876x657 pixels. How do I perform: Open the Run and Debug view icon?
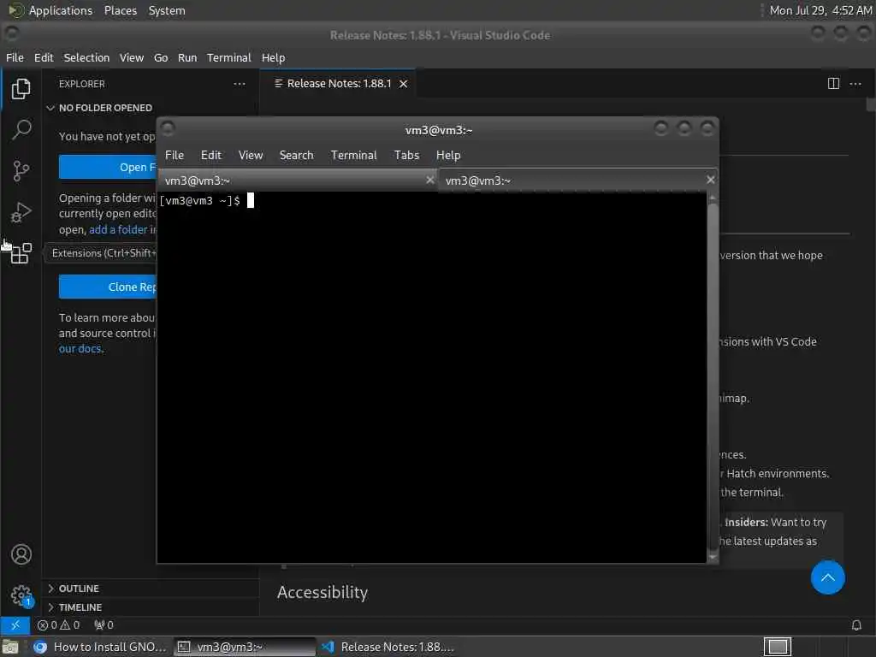(x=21, y=212)
